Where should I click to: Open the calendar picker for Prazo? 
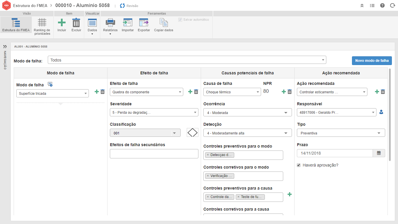(379, 153)
